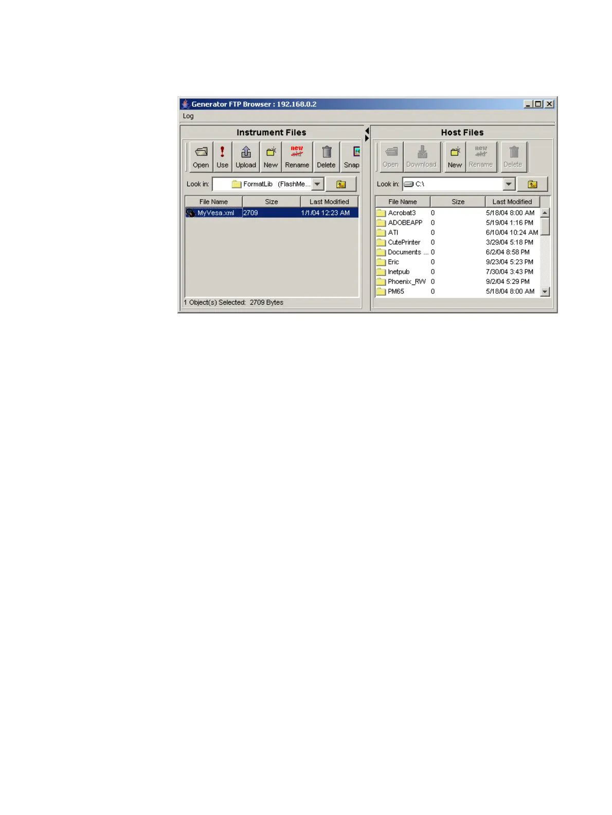
Task: Click the Upload toolbar button
Action: [246, 157]
